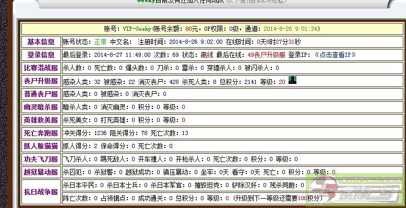
Task: Click the 抗日战争服 header cell
Action: point(41,192)
